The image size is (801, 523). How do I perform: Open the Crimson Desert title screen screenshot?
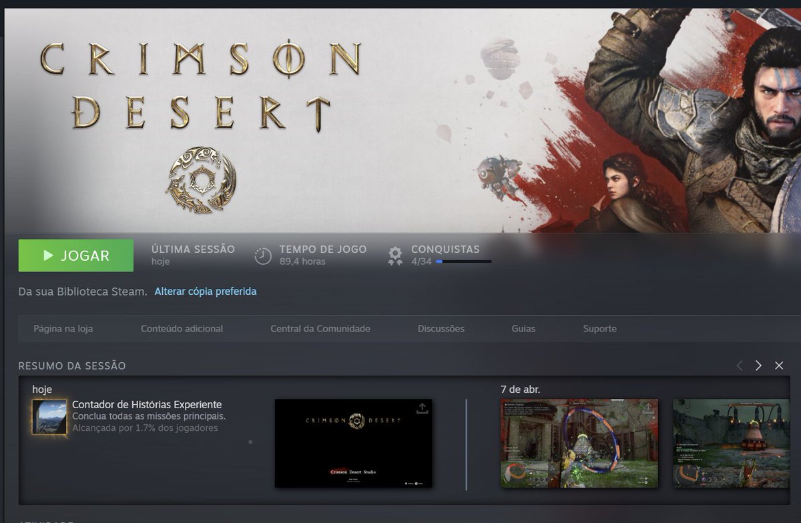point(353,443)
